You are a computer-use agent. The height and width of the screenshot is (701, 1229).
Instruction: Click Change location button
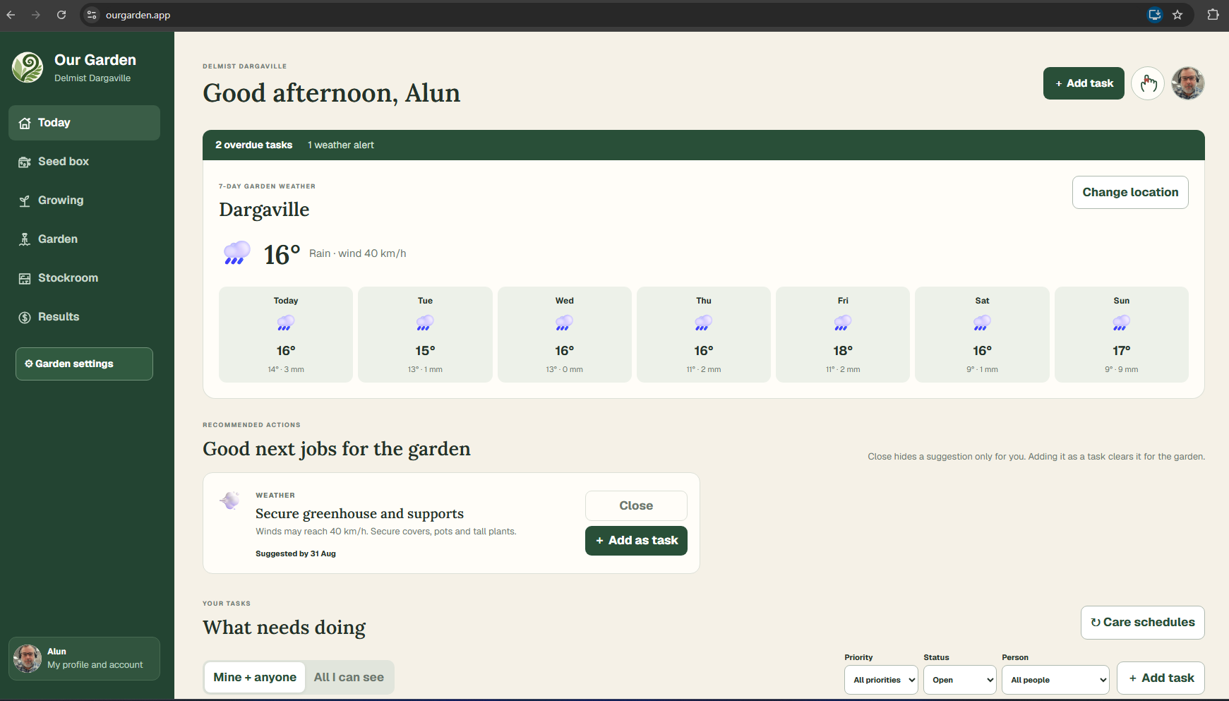coord(1130,192)
